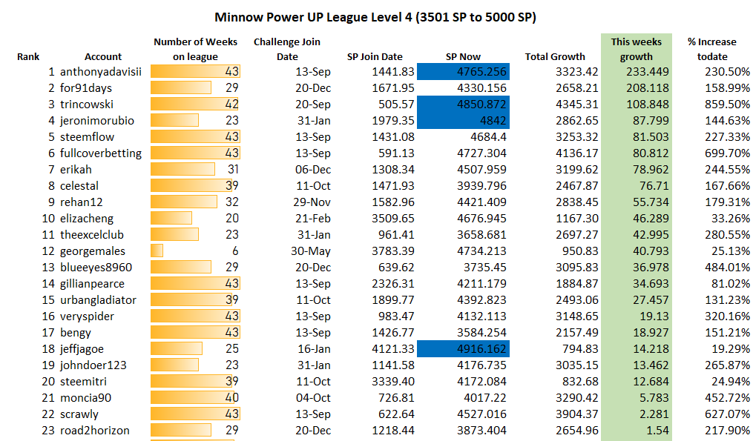The image size is (753, 441).
Task: Select account name veryspider
Action: pos(88,316)
